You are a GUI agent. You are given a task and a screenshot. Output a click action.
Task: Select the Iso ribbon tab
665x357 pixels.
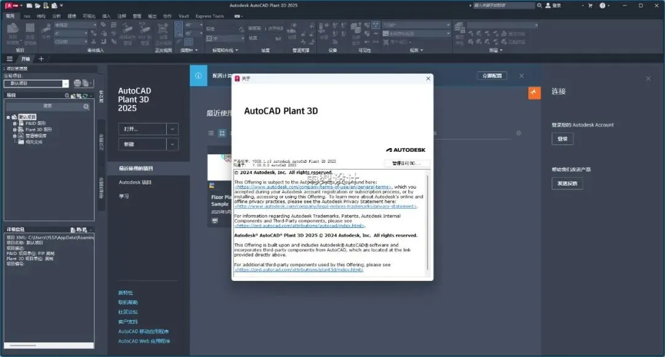click(x=26, y=16)
